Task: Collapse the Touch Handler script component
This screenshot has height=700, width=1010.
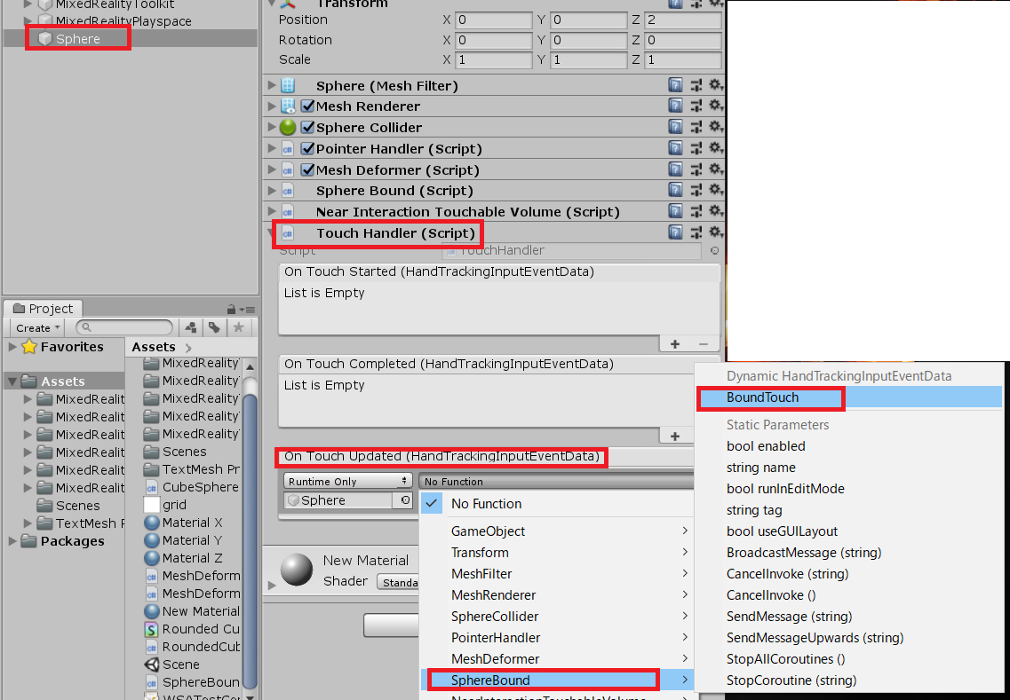Action: [271, 232]
